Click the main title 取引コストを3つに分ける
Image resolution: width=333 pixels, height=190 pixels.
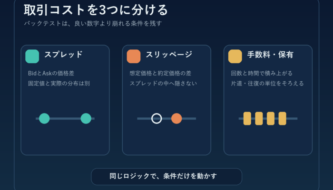pos(96,10)
